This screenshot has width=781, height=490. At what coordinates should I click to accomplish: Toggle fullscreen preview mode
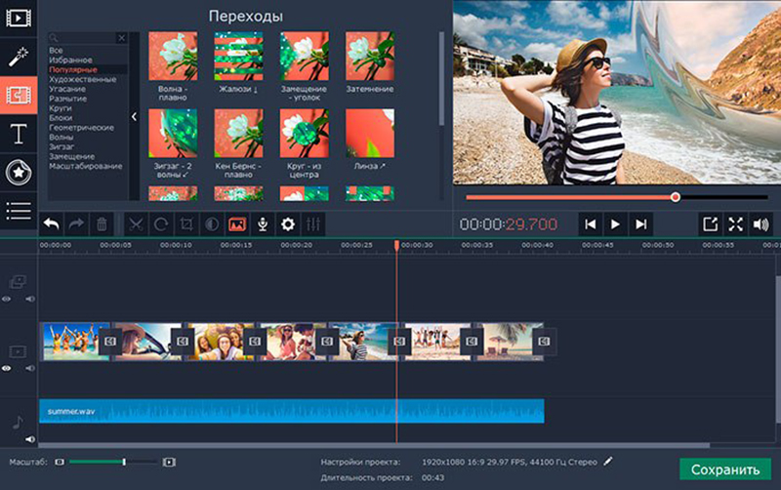tap(736, 225)
